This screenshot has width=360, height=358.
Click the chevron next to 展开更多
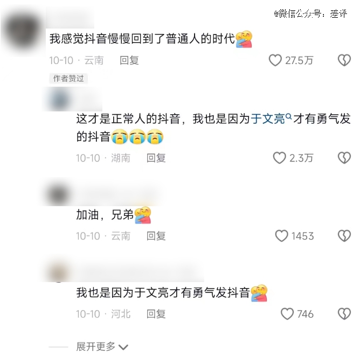123,347
